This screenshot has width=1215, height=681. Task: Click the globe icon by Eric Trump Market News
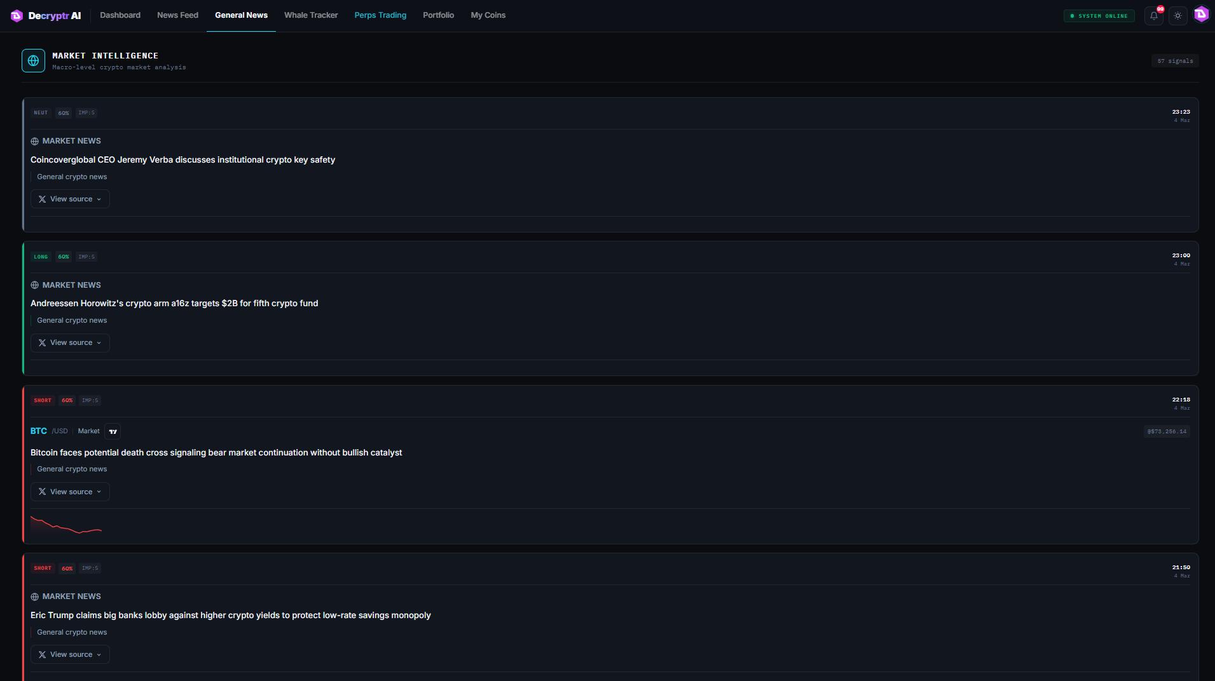point(35,597)
